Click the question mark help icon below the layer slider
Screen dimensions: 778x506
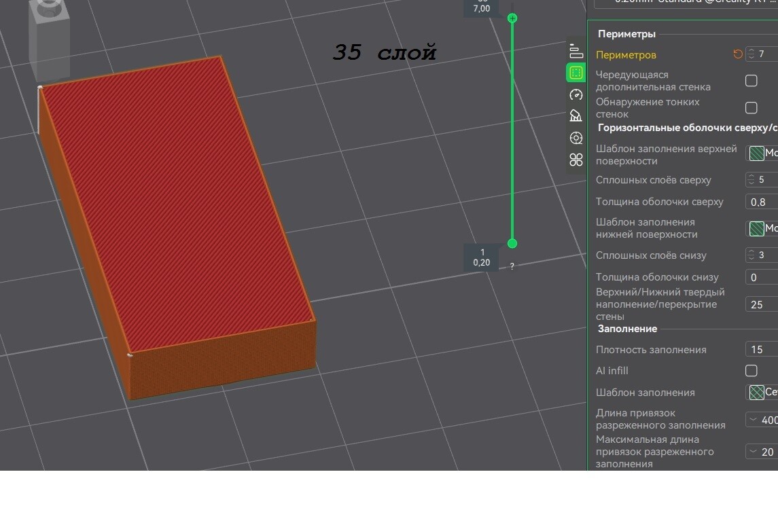512,266
